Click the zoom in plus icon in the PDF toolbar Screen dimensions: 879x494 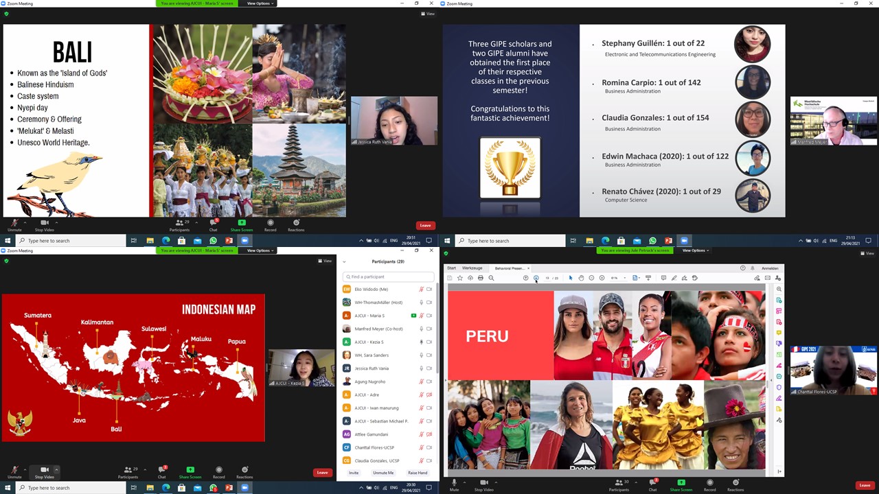602,278
